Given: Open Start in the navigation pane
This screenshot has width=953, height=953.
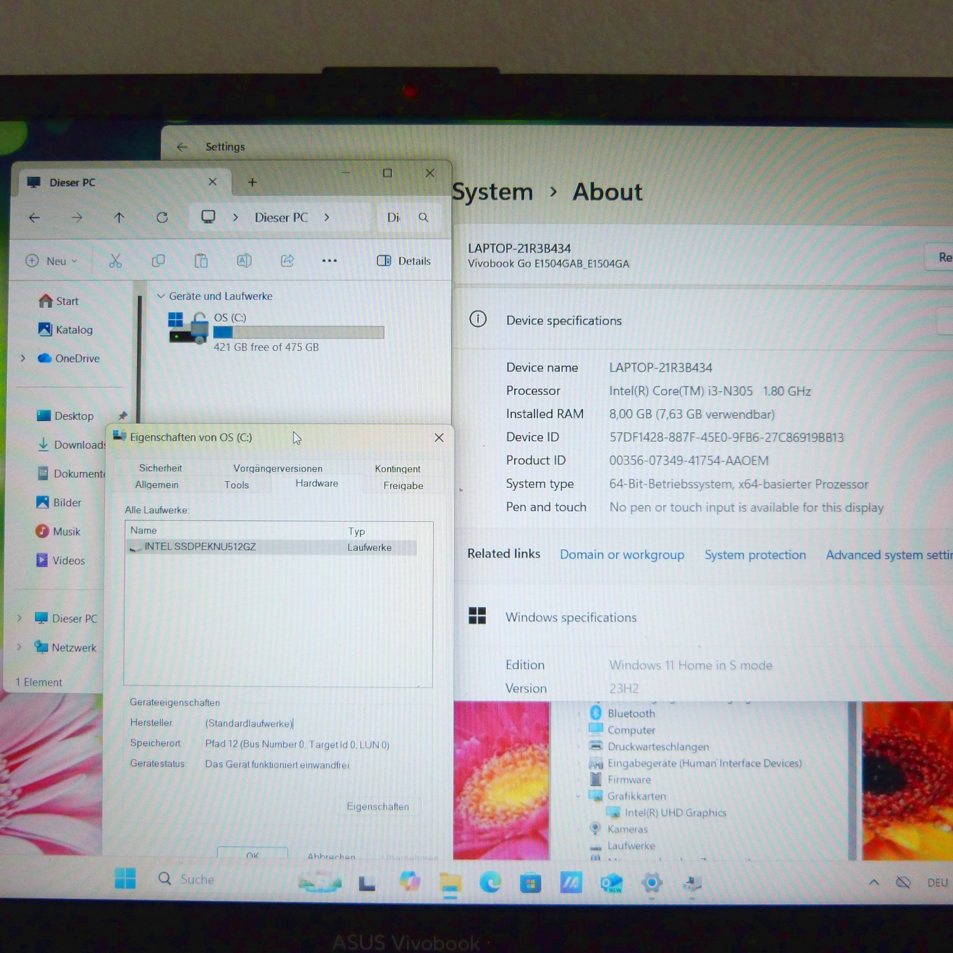Looking at the screenshot, I should click(58, 301).
